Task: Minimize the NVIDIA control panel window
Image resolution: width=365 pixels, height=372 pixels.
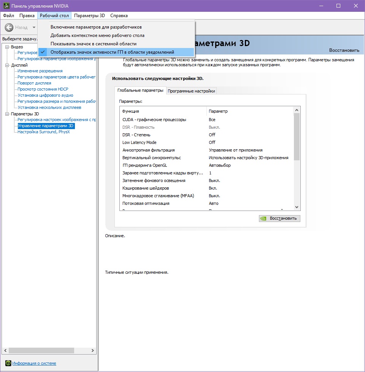Action: pos(321,6)
